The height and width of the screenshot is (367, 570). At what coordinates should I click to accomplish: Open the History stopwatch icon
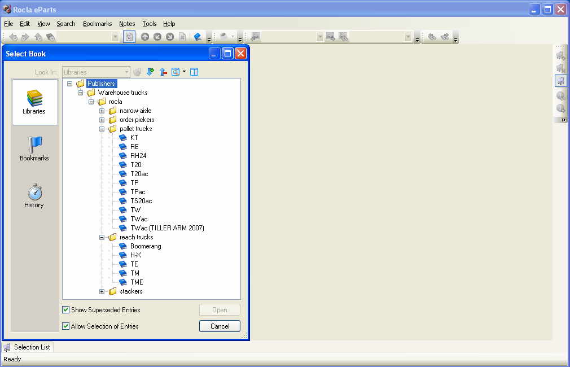[35, 192]
